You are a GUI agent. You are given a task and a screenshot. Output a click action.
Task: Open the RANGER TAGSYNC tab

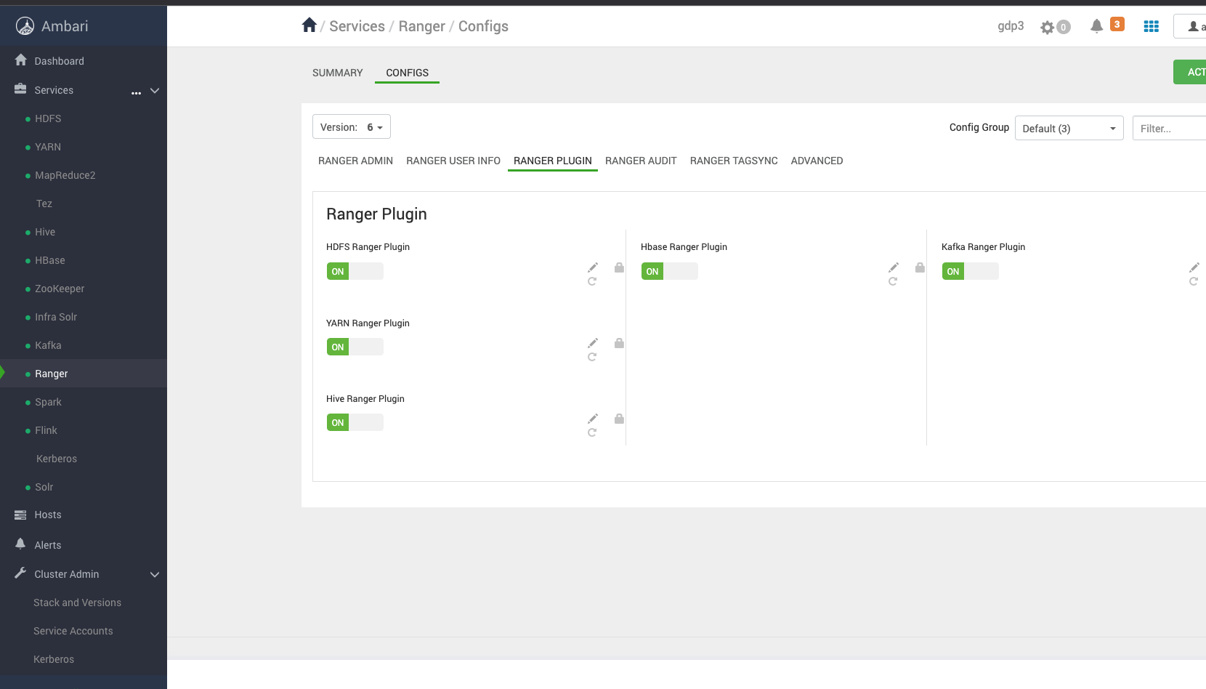point(734,161)
